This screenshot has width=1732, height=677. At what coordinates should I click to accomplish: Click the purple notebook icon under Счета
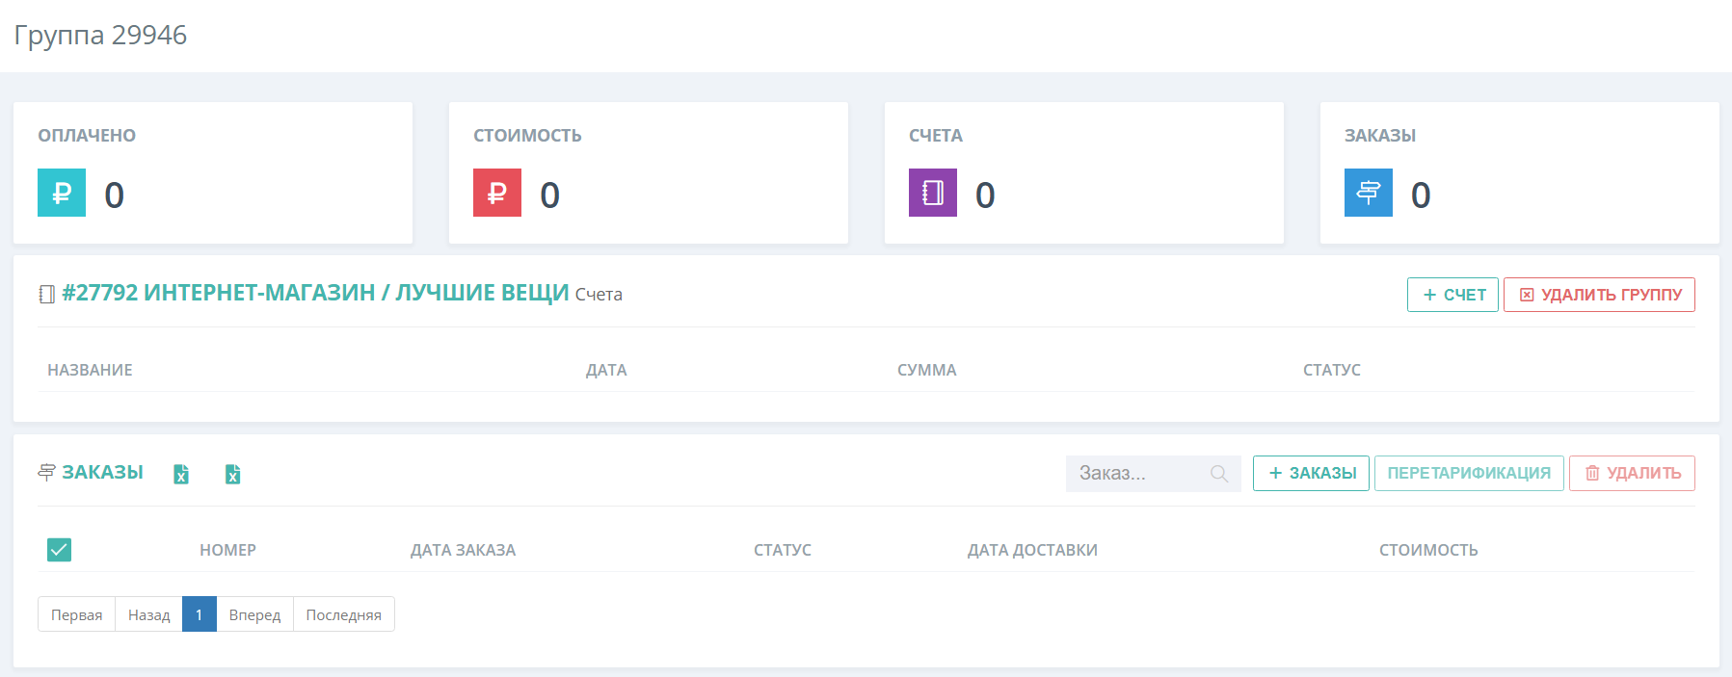[x=933, y=193]
